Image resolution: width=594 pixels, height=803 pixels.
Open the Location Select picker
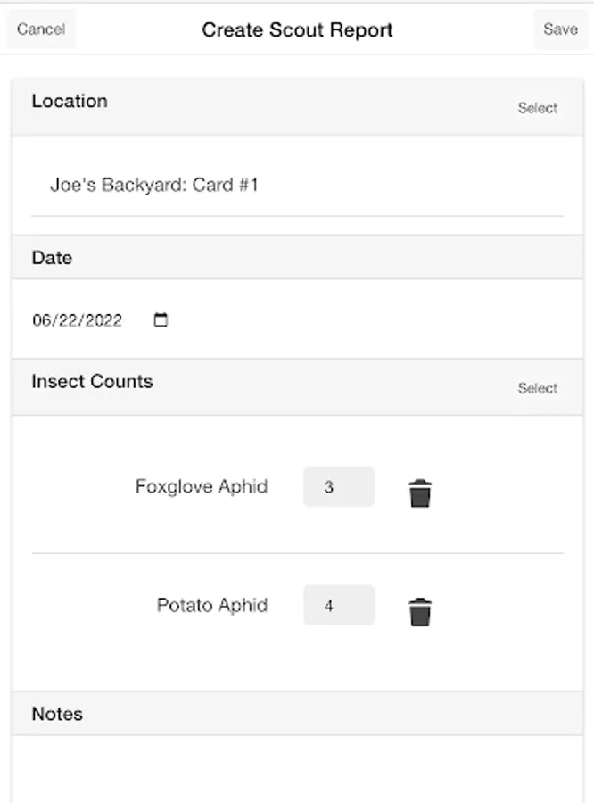coord(537,108)
